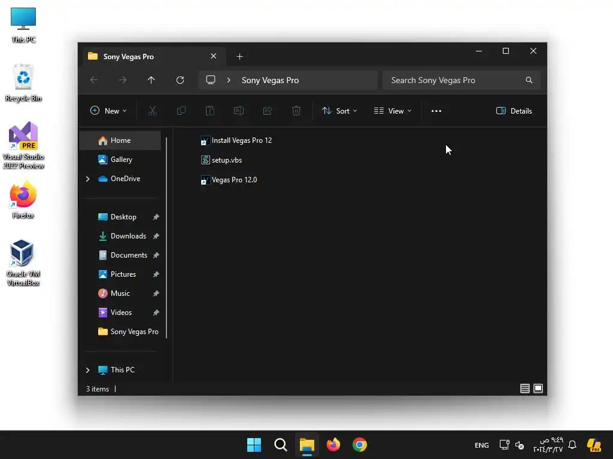Open taskbar Search magnifier

click(280, 445)
